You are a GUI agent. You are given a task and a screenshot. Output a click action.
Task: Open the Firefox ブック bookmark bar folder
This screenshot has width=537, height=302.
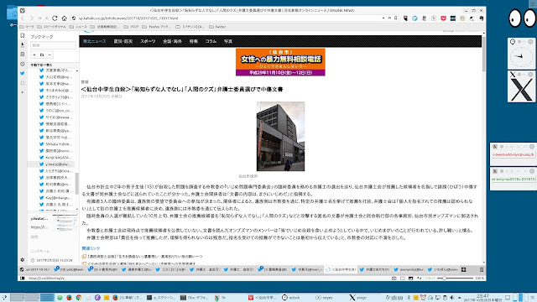point(157,27)
